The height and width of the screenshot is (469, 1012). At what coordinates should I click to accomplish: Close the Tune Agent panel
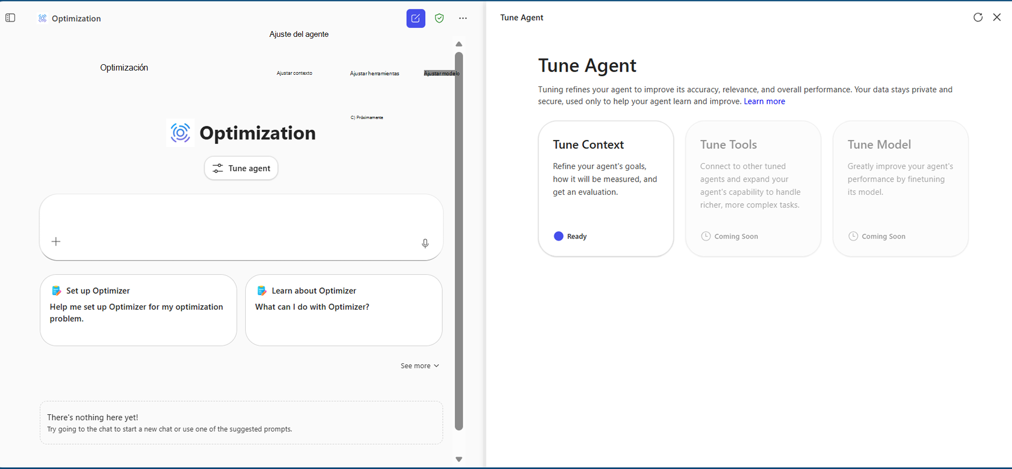[x=997, y=17]
